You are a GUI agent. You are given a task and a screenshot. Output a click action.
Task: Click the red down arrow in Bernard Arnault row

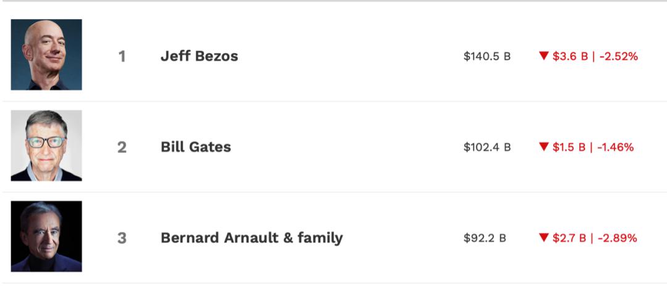pyautogui.click(x=544, y=237)
